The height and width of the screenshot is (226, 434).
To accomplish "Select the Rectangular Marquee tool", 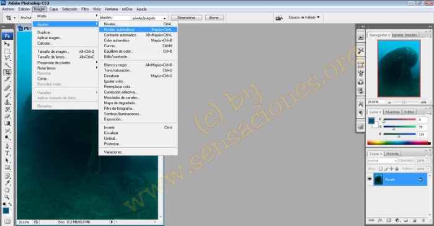I will 7,51.
